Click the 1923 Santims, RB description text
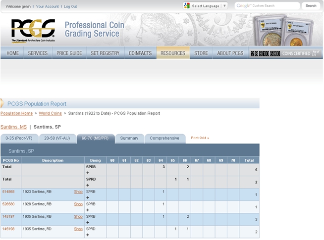324x240 pixels. (37, 192)
